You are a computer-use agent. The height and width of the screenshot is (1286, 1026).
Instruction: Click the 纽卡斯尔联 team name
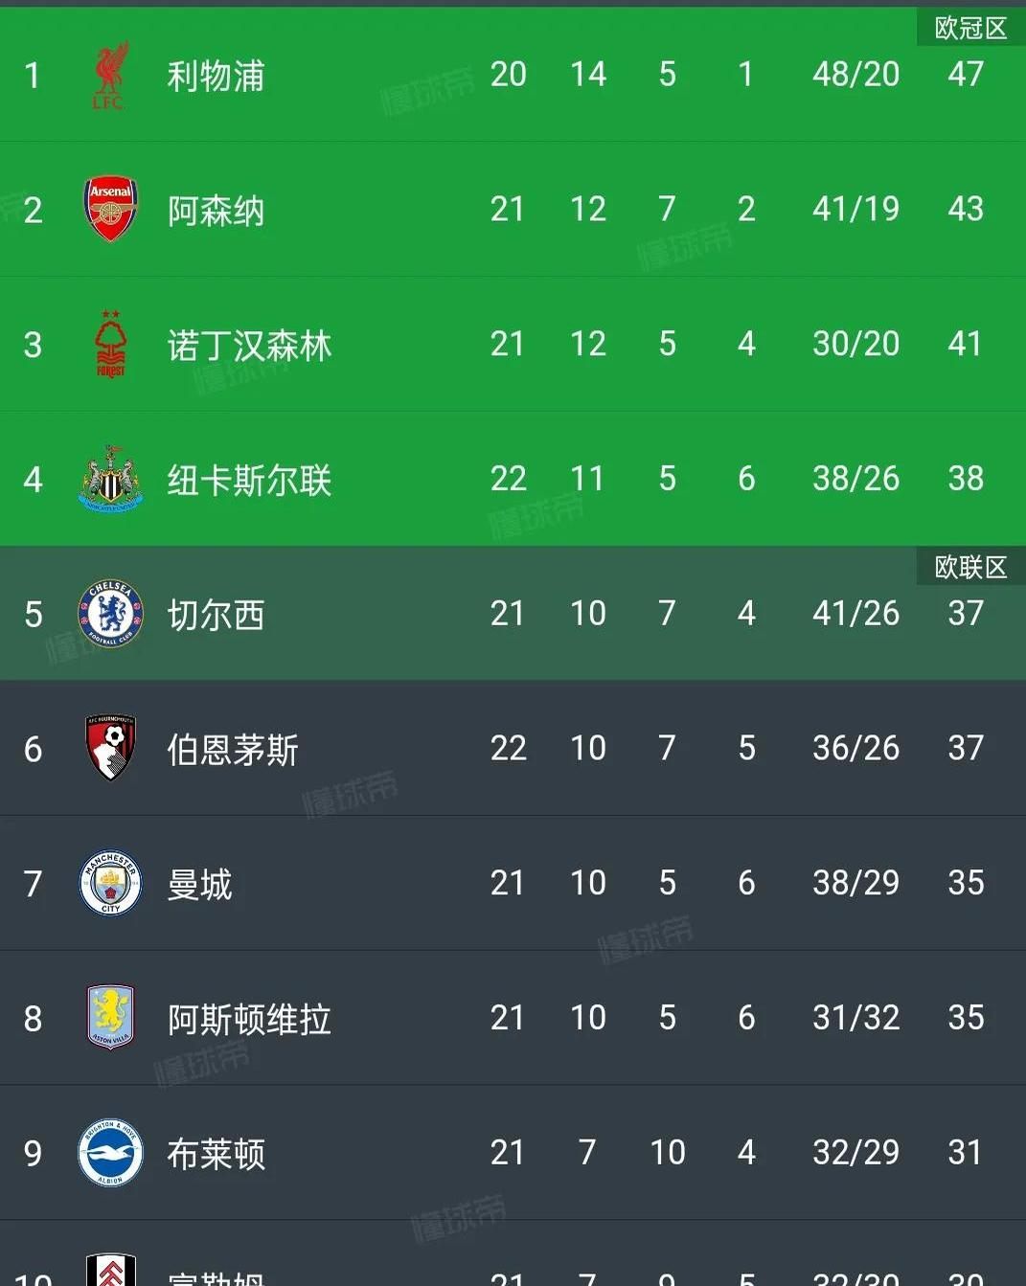pos(249,480)
